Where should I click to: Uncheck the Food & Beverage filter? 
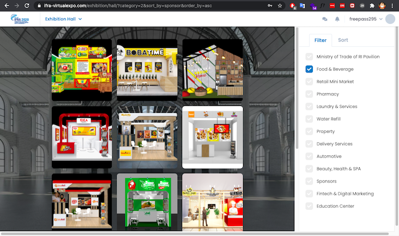310,69
